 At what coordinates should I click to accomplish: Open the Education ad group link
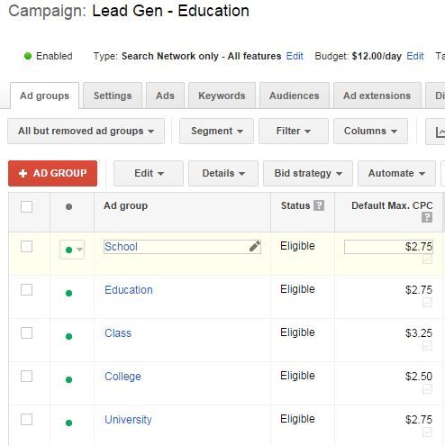pos(129,290)
